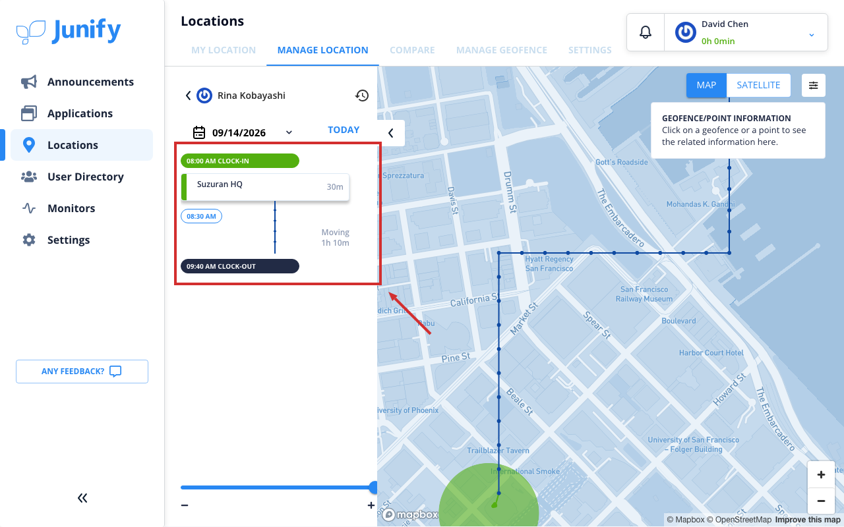Open Monitors pulse icon

(x=29, y=208)
